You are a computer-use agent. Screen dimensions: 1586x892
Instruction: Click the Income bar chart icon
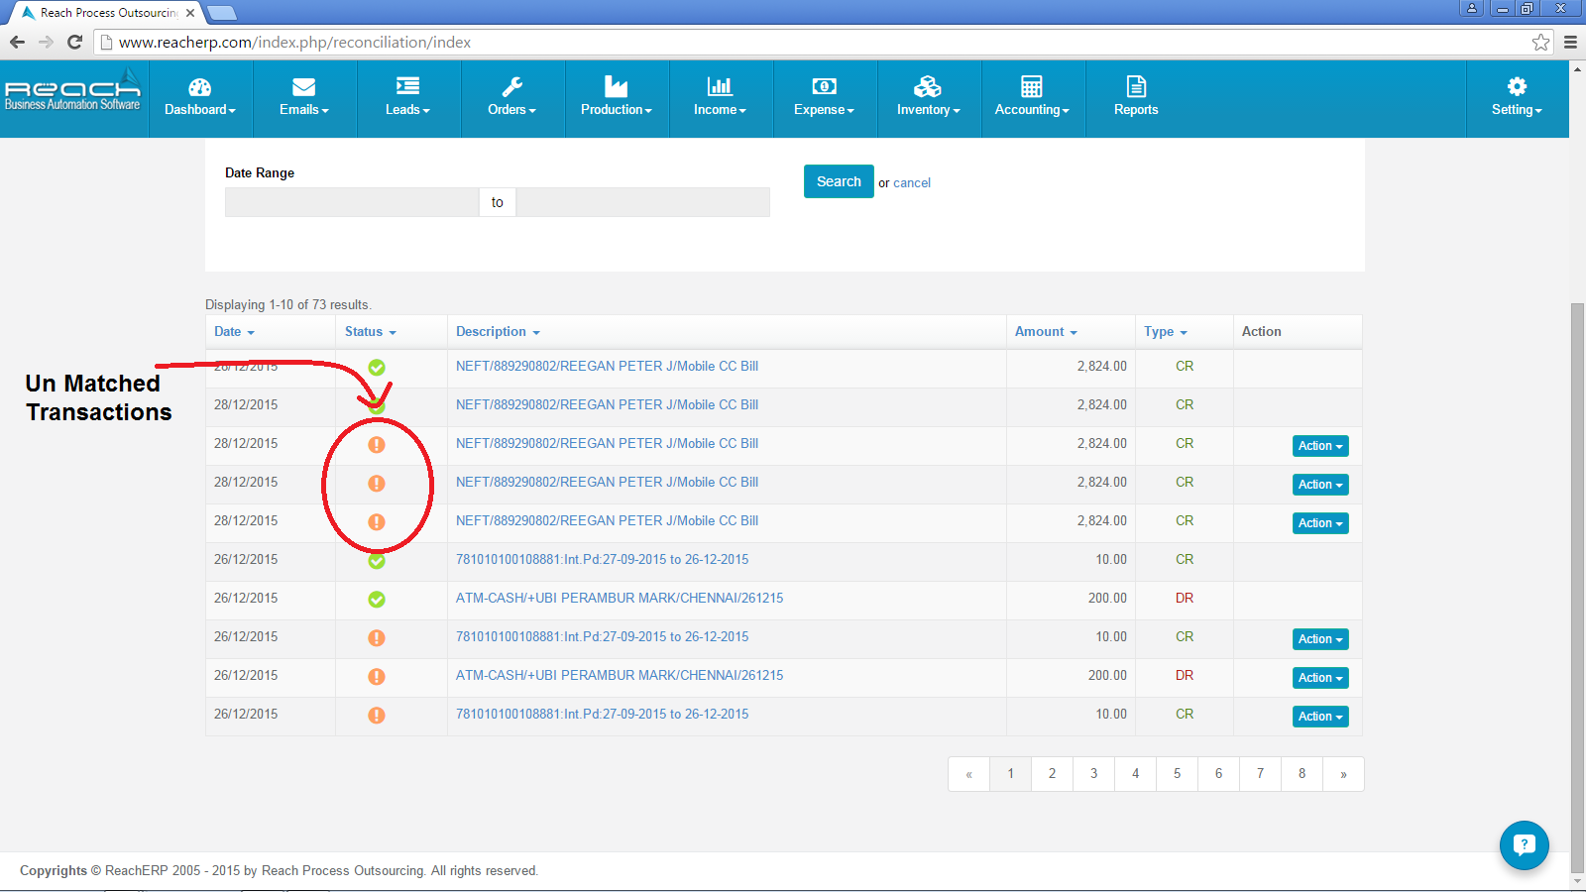720,86
